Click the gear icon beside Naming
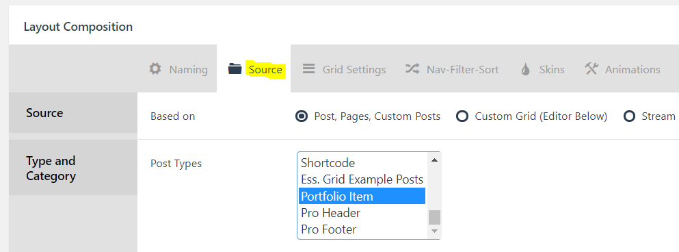The width and height of the screenshot is (679, 252). [x=155, y=69]
